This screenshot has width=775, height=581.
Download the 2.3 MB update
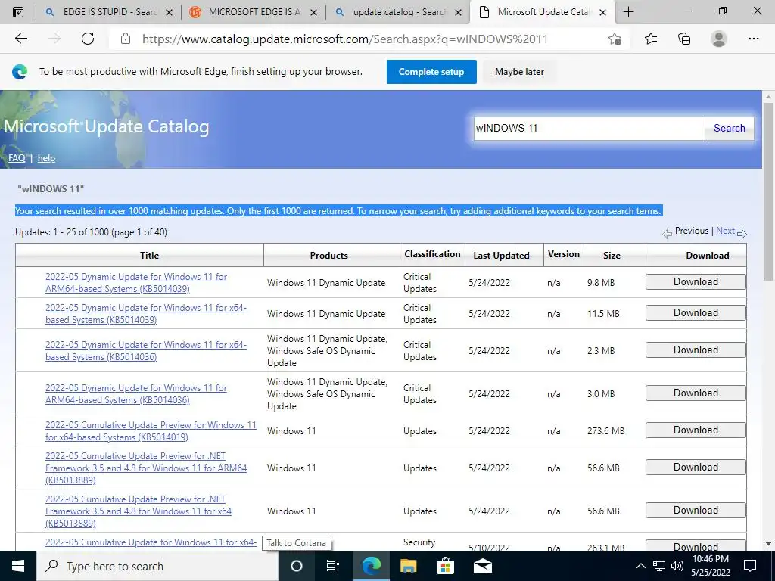click(696, 350)
